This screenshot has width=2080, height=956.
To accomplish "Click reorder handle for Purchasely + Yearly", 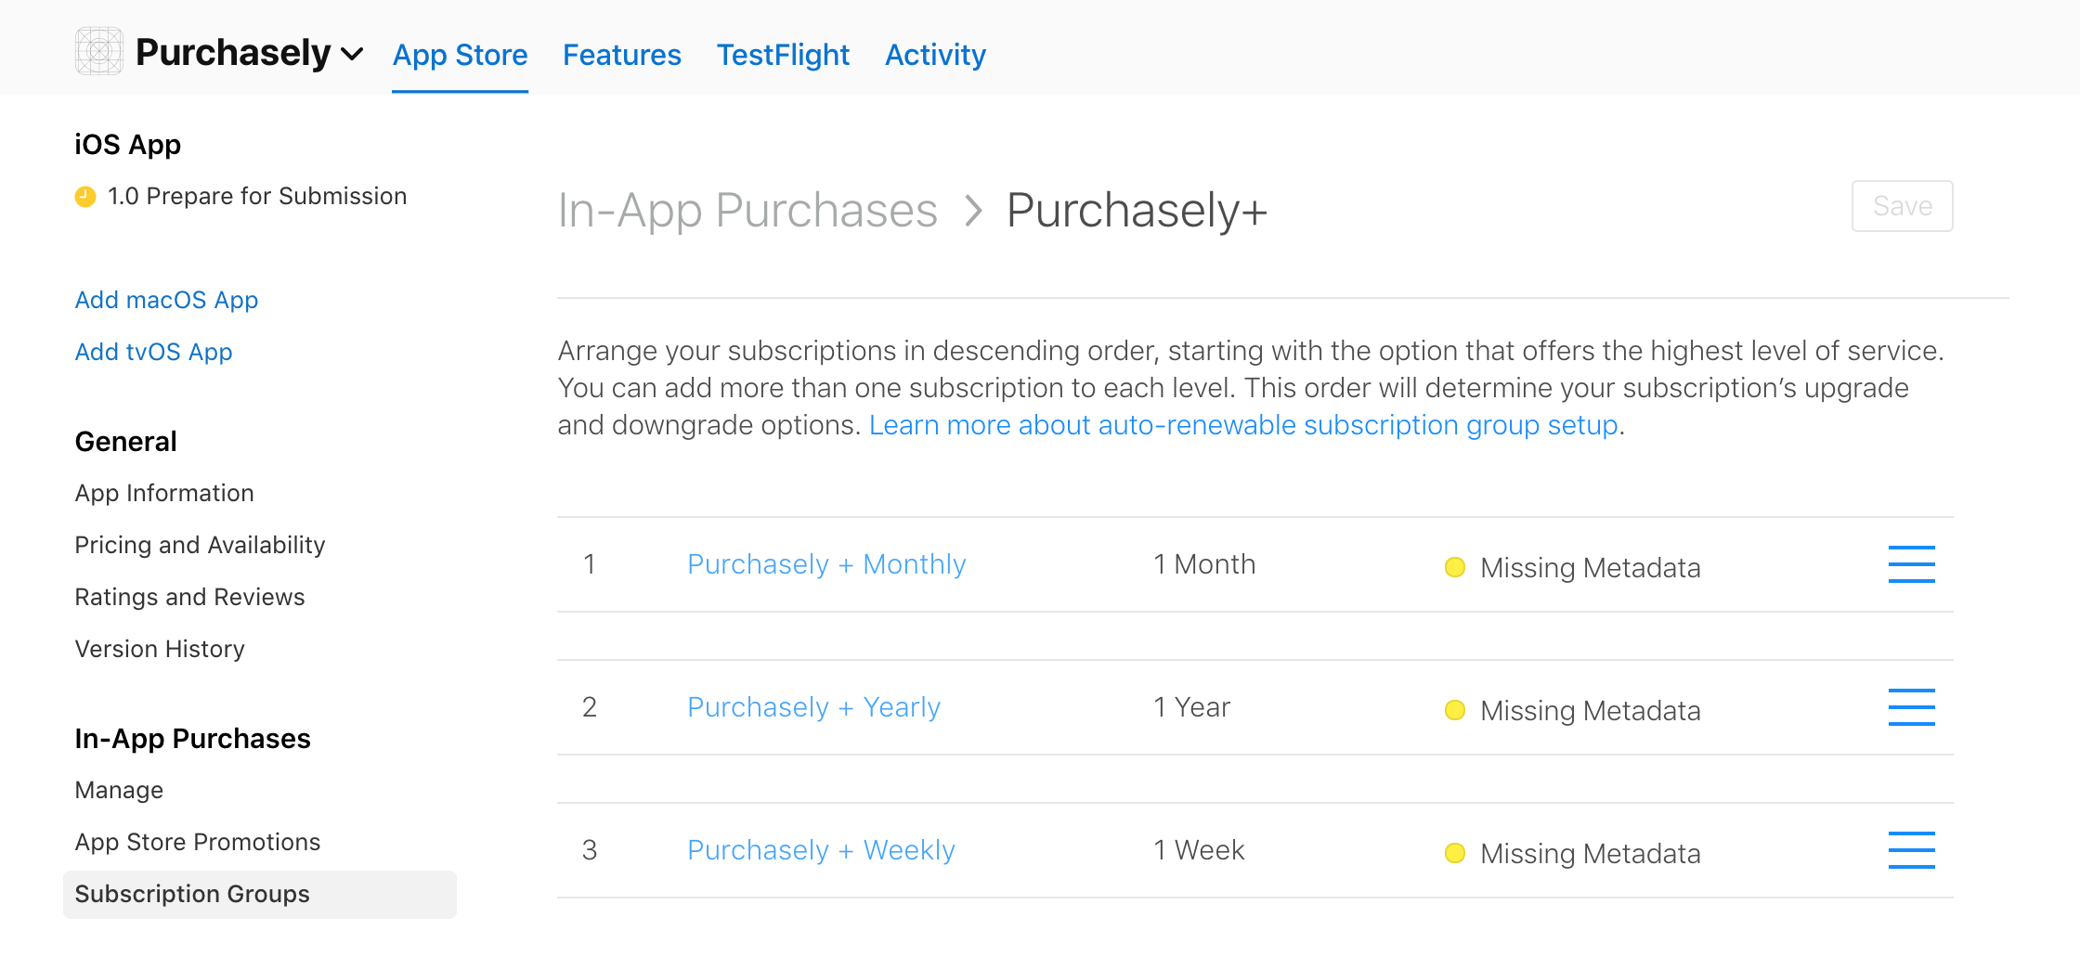I will tap(1912, 707).
